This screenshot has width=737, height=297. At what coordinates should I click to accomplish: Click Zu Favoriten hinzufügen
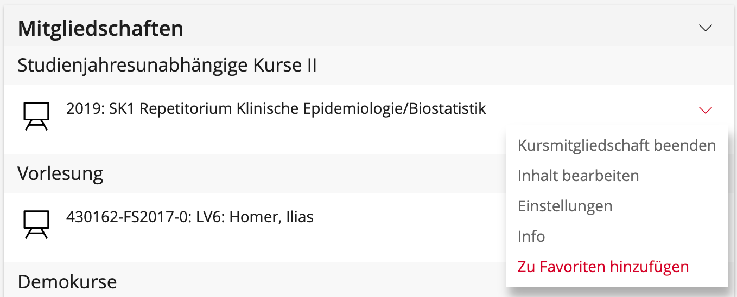click(603, 267)
